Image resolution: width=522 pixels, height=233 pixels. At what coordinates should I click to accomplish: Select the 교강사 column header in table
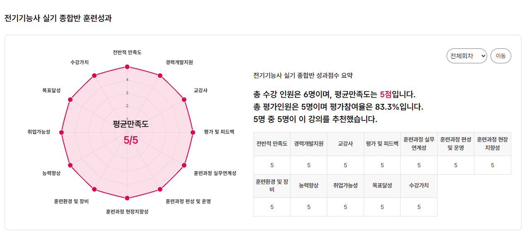pos(345,144)
